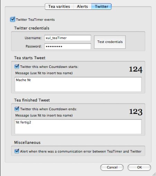Toggle the Twitter TeaTimer events checkbox
The width and height of the screenshot is (156, 176).
point(12,19)
